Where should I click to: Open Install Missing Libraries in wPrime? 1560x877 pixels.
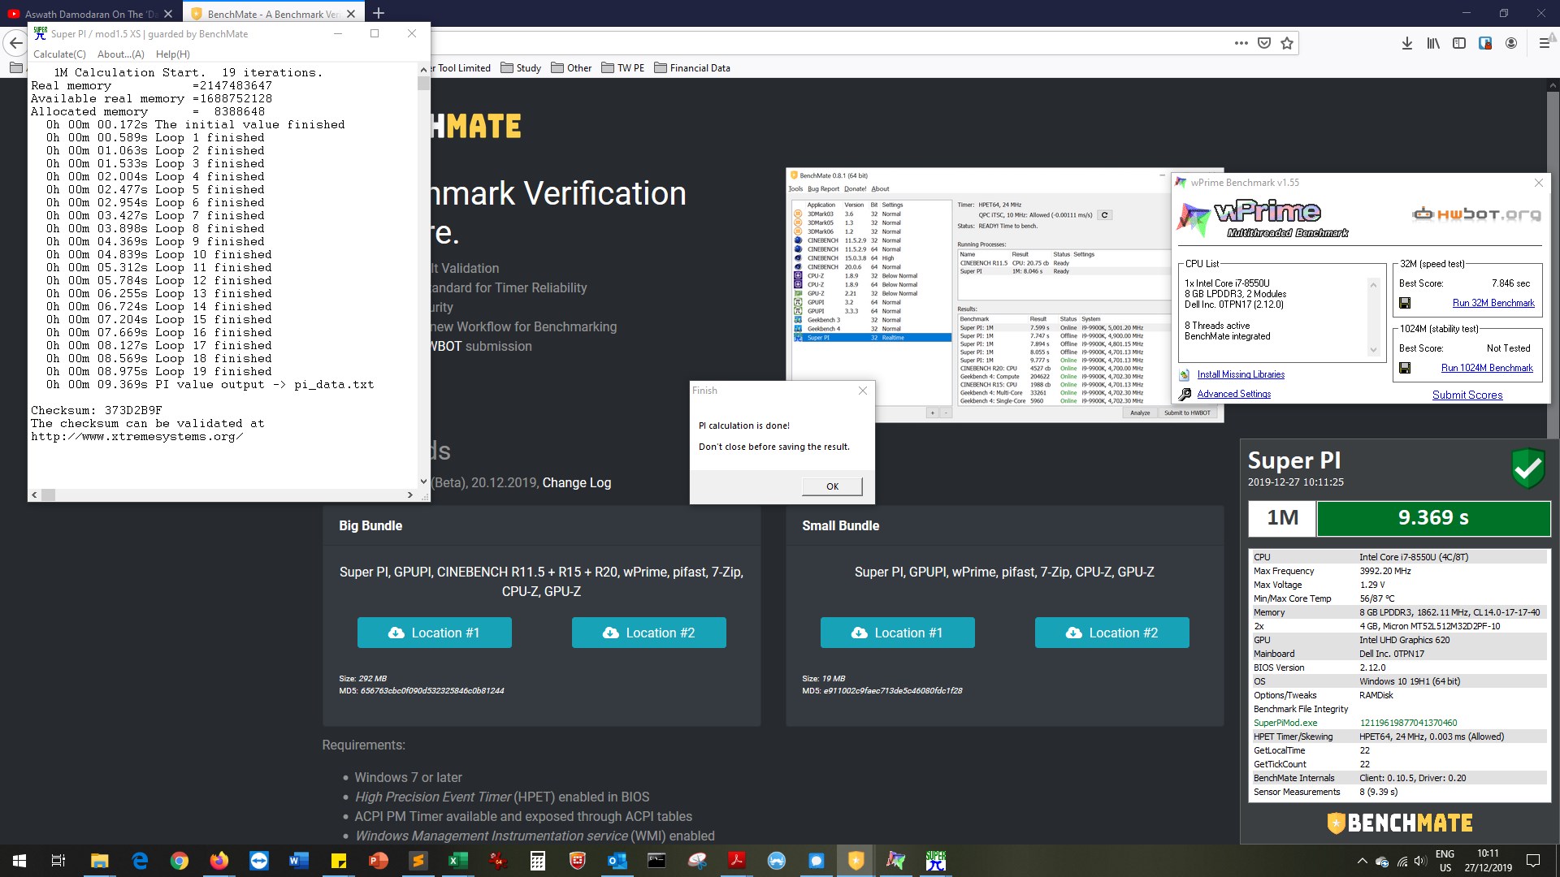(x=1241, y=374)
